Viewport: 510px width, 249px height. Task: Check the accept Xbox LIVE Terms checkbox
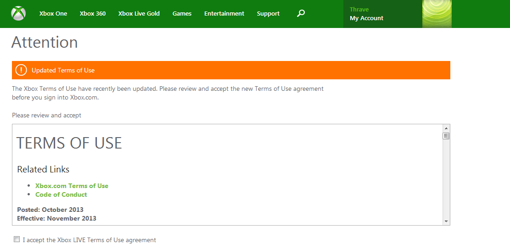(17, 239)
